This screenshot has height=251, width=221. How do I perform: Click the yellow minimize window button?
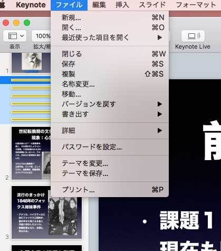pyautogui.click(x=16, y=23)
